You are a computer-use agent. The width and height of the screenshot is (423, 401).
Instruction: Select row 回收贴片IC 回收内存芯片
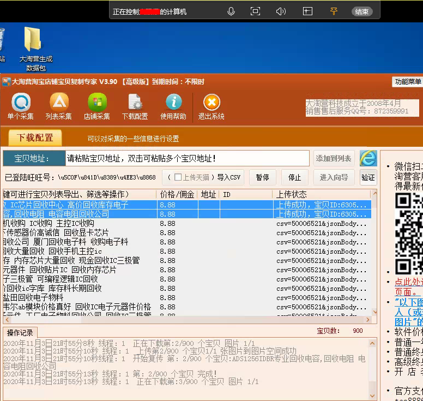pyautogui.click(x=187, y=270)
